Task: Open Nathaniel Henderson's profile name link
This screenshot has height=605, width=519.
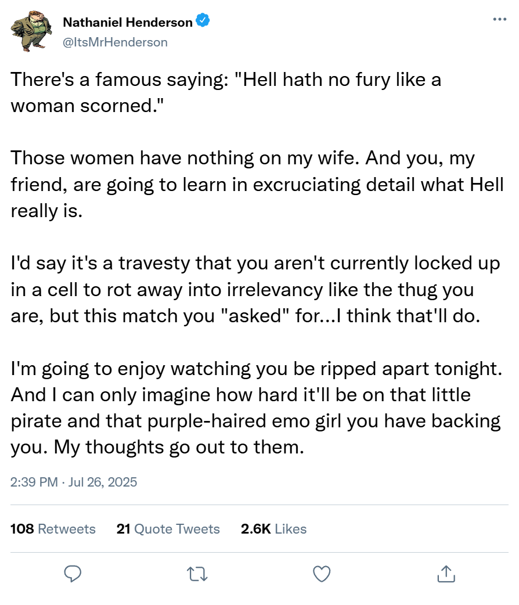Action: click(x=127, y=23)
